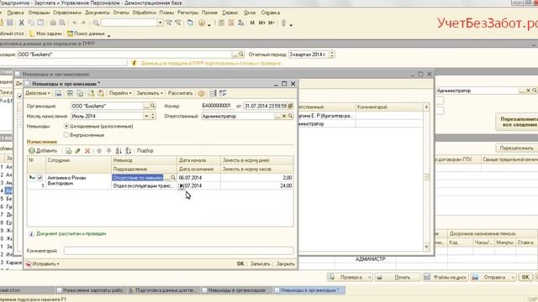The image size is (538, 302).
Task: Move row down with the down arrow icon
Action: point(108,151)
